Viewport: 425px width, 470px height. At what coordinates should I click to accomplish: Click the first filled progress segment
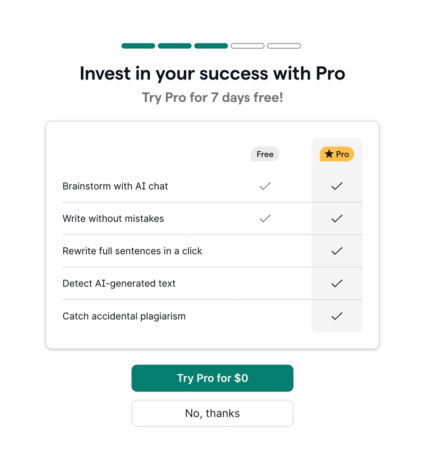pyautogui.click(x=138, y=45)
